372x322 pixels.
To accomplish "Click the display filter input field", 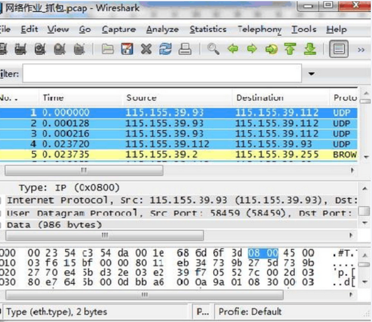I will (162, 73).
